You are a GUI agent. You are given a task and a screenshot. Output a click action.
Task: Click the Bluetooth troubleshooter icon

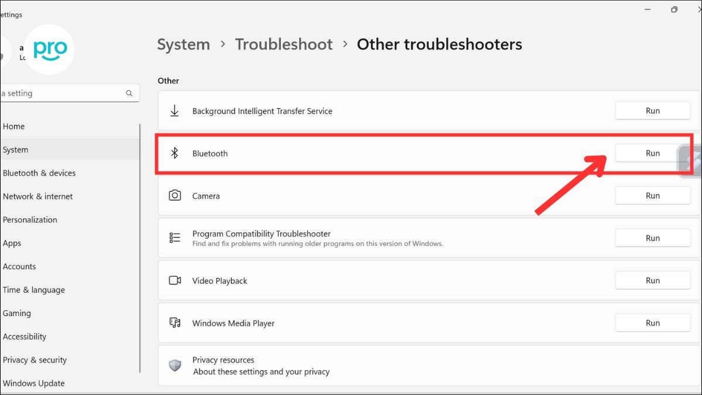tap(174, 153)
